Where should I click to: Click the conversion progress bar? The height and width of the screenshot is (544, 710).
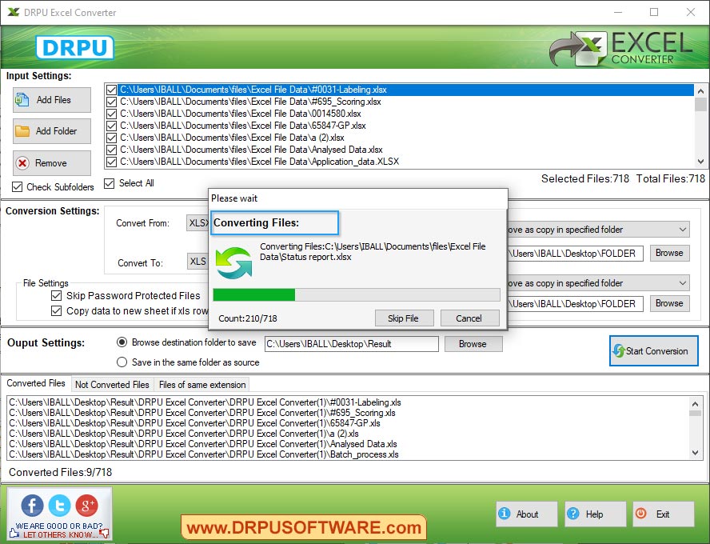tap(356, 294)
